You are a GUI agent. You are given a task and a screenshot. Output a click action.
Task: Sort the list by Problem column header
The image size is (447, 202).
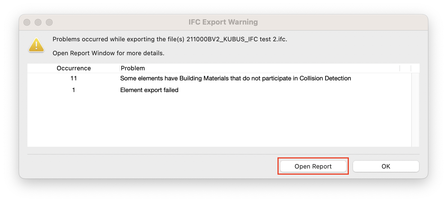[x=260, y=68]
